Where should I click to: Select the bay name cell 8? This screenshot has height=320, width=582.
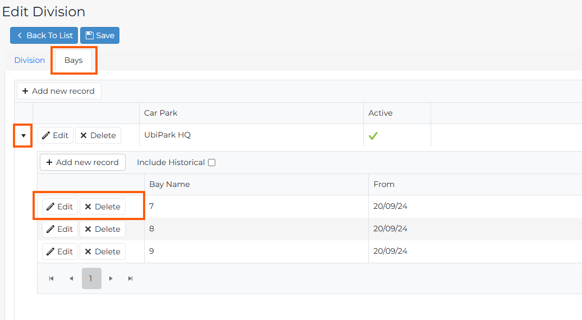[x=256, y=229]
